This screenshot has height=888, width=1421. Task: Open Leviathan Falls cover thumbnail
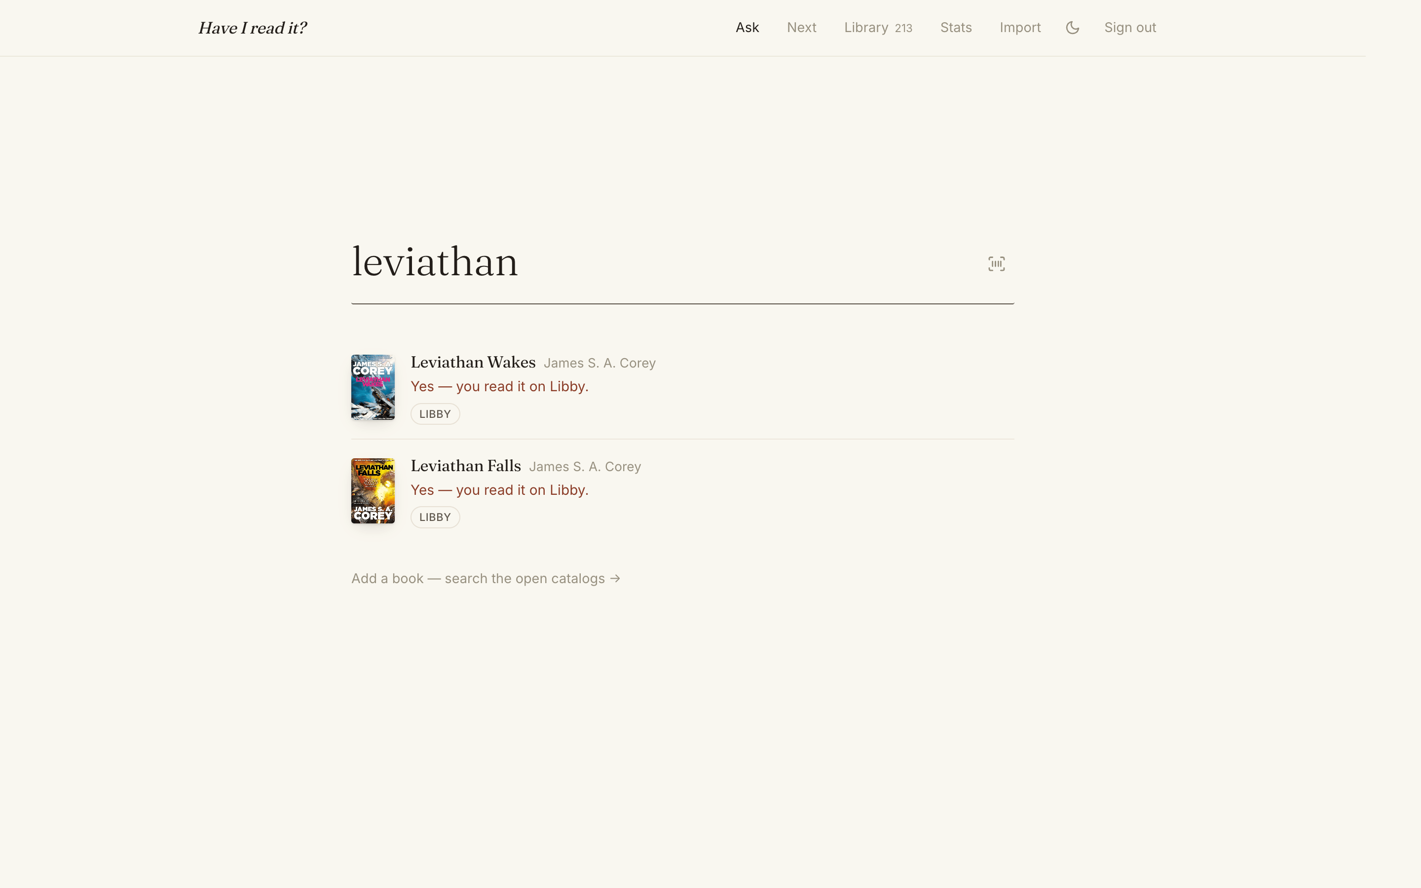pos(373,491)
